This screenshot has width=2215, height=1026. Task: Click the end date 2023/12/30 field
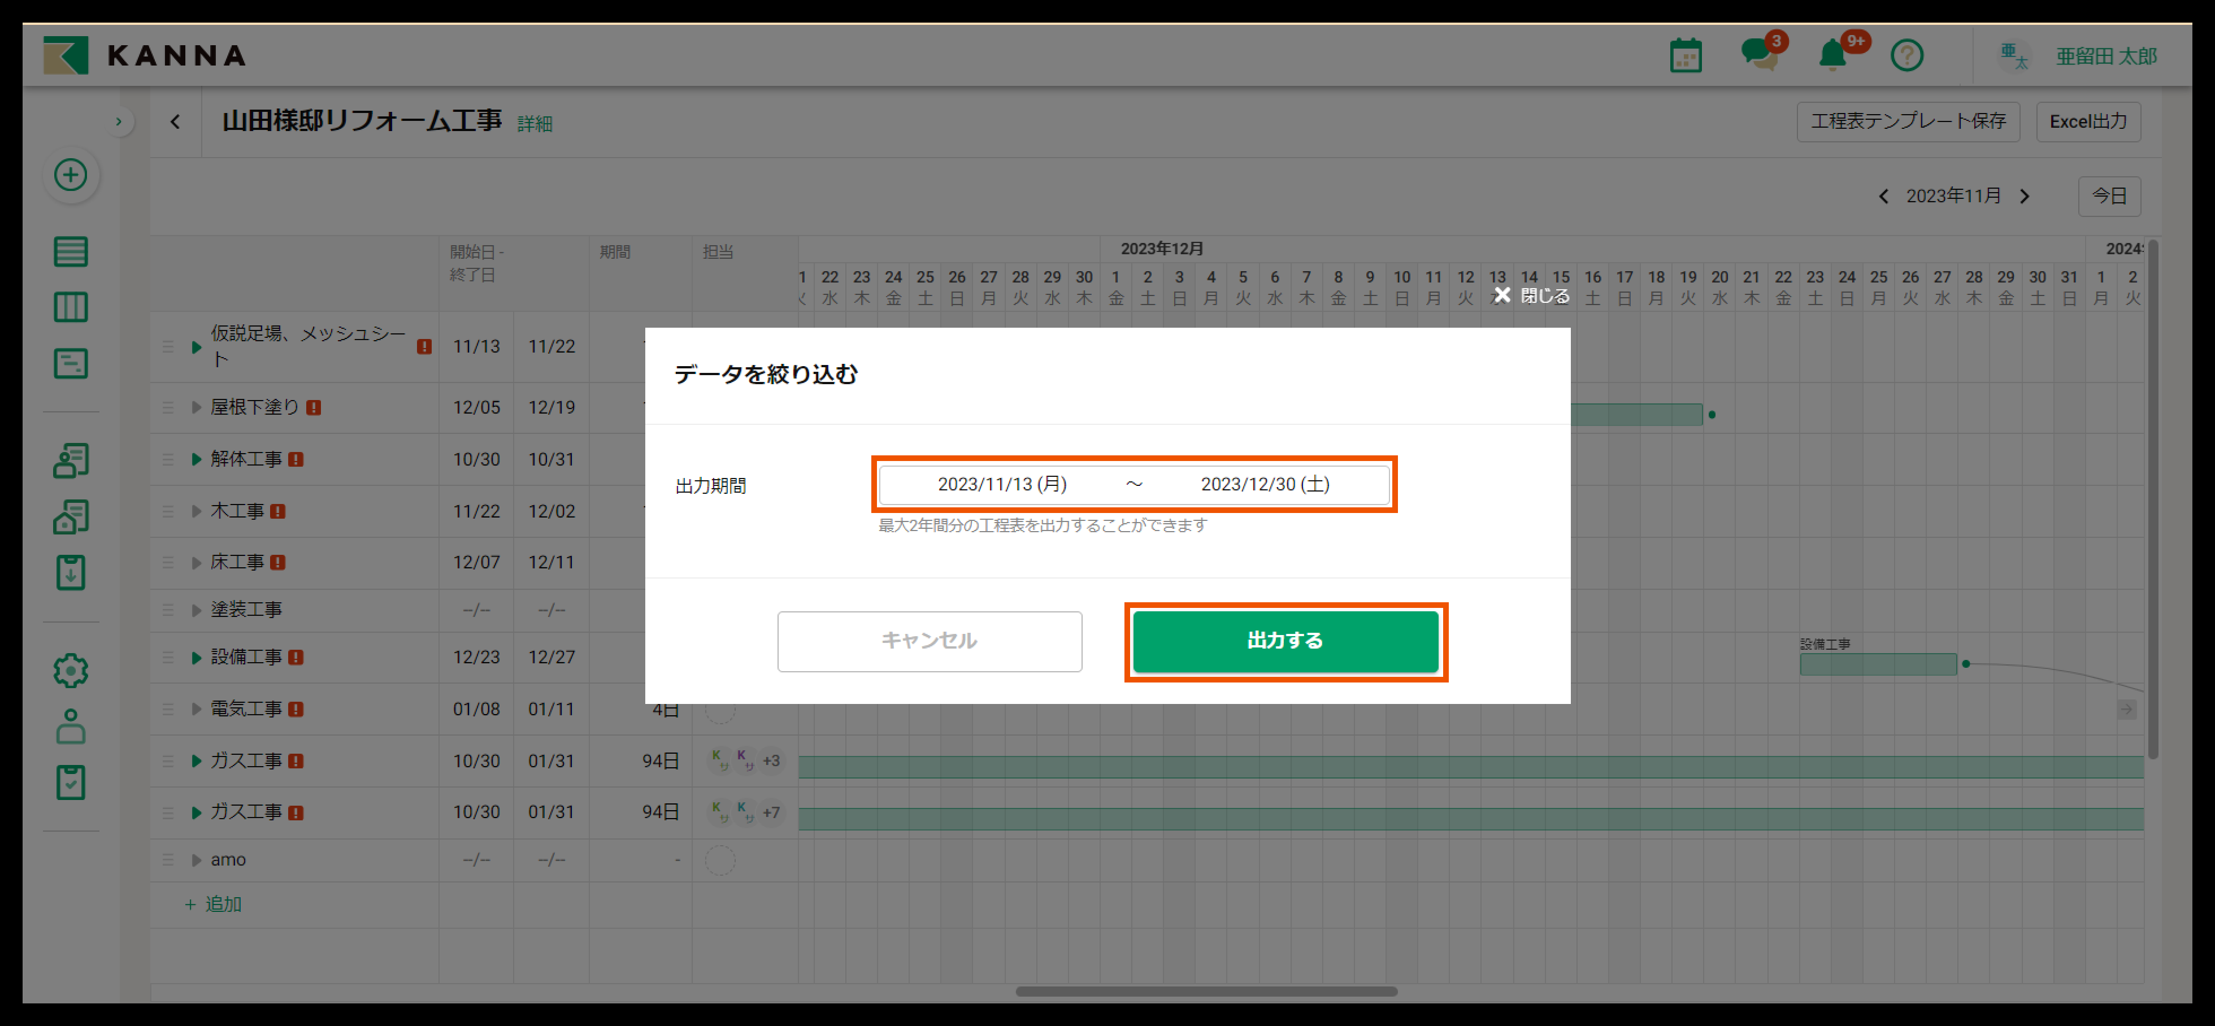pos(1264,484)
